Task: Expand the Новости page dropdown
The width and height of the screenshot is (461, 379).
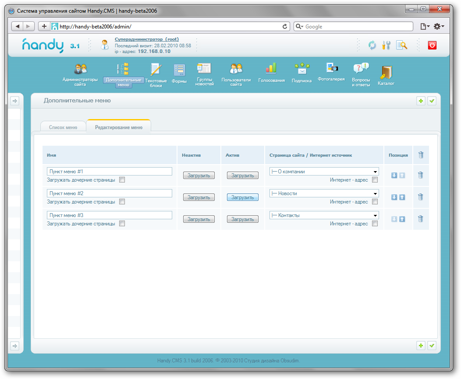Action: 324,193
